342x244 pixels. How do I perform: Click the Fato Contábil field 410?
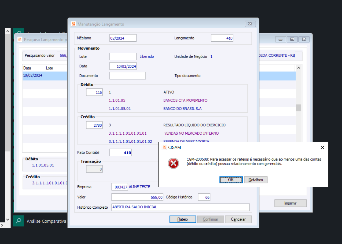[120, 153]
